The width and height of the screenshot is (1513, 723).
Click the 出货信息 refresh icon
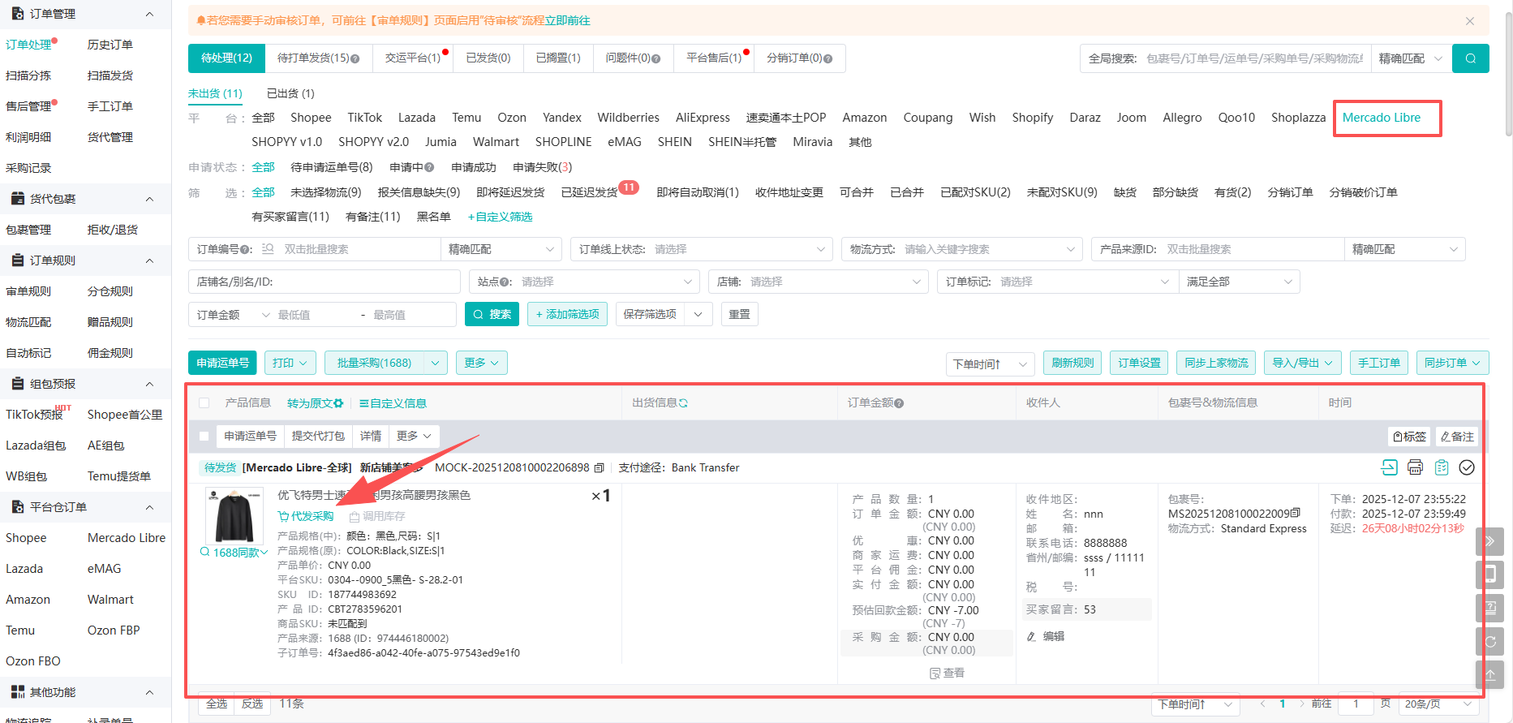click(x=683, y=403)
